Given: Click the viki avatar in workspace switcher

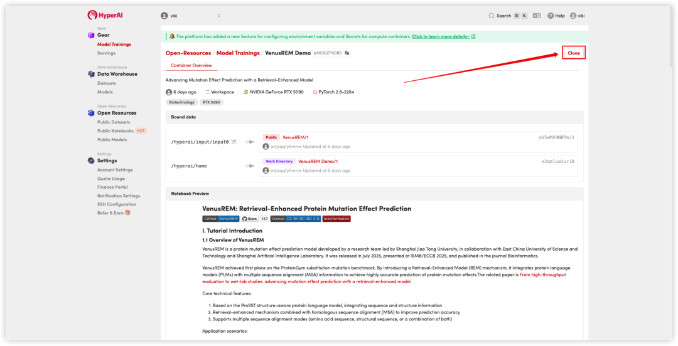Looking at the screenshot, I should coord(164,16).
